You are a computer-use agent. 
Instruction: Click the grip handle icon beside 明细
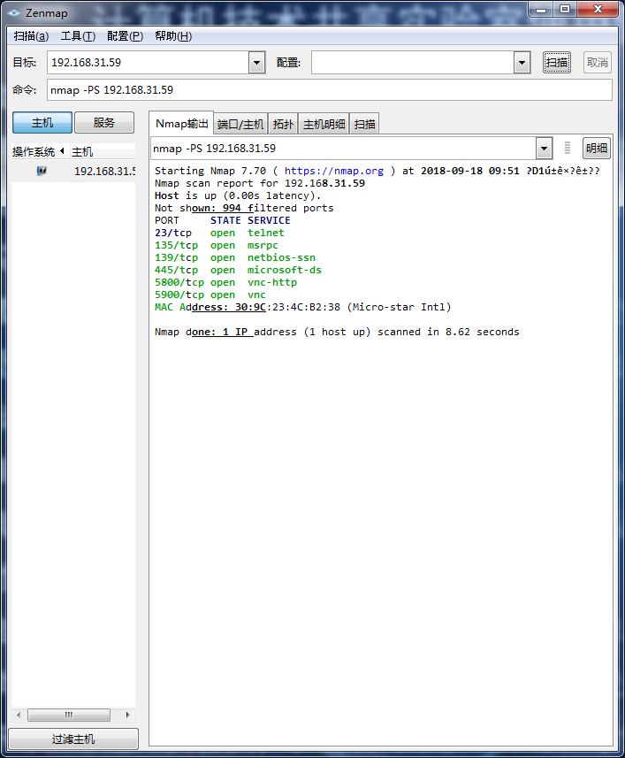click(x=568, y=148)
